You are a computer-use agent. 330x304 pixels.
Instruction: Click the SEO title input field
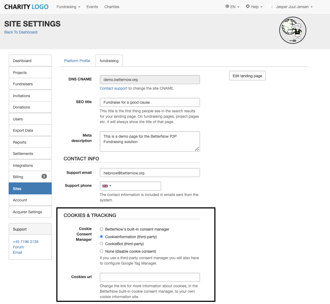click(x=150, y=102)
